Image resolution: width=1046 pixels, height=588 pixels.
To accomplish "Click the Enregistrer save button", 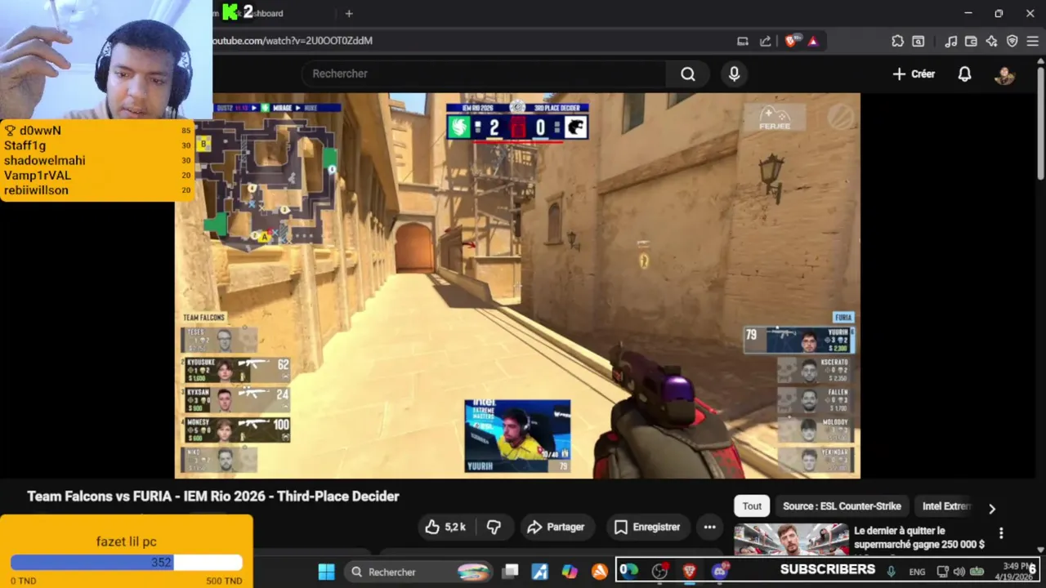I will 646,528.
